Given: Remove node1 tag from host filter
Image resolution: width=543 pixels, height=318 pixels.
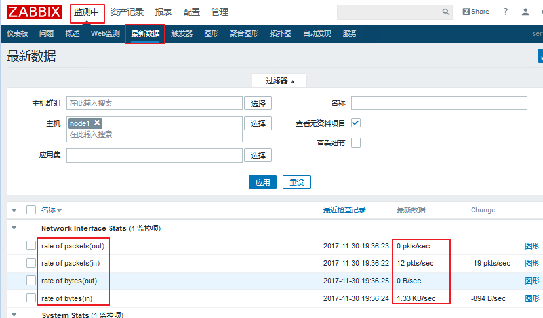Looking at the screenshot, I should (97, 123).
